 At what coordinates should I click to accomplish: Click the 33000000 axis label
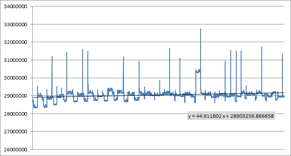(15, 24)
